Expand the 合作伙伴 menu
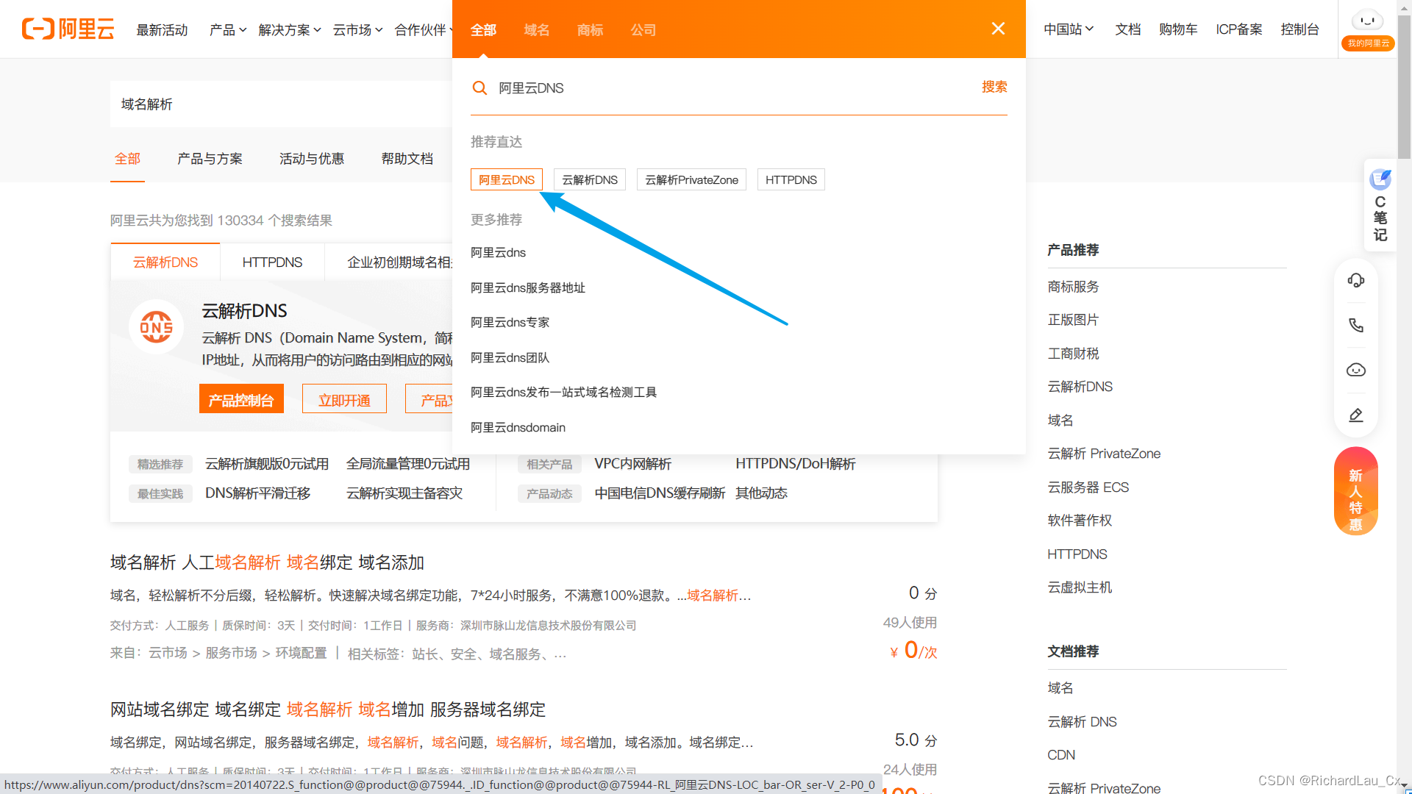This screenshot has width=1412, height=794. pyautogui.click(x=423, y=30)
